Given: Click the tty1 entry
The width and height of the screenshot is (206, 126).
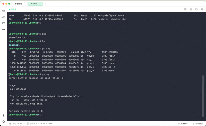Looking at the screenshot, I should [90, 60].
